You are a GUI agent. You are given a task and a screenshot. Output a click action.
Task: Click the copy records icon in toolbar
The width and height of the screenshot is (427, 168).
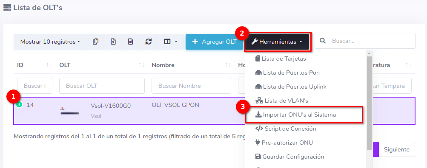coord(95,42)
